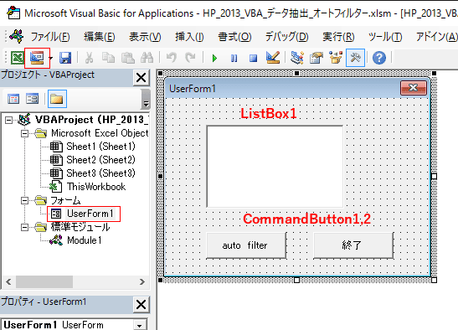
Task: Run macro with the green play icon
Action: [214, 58]
